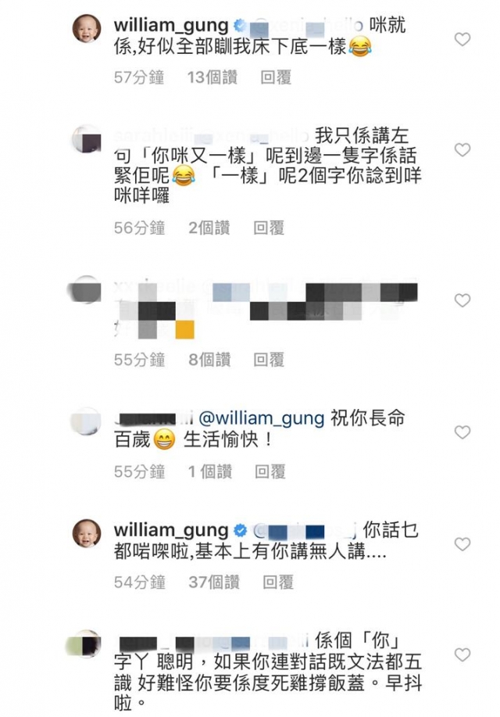Reply to the comment with 2個讚

click(269, 228)
